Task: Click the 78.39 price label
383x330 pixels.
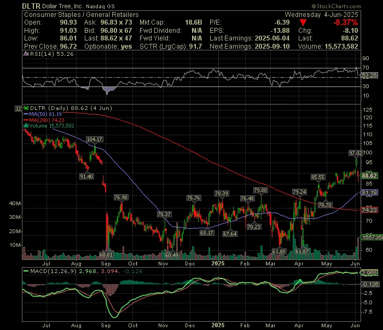Action: tap(222, 193)
